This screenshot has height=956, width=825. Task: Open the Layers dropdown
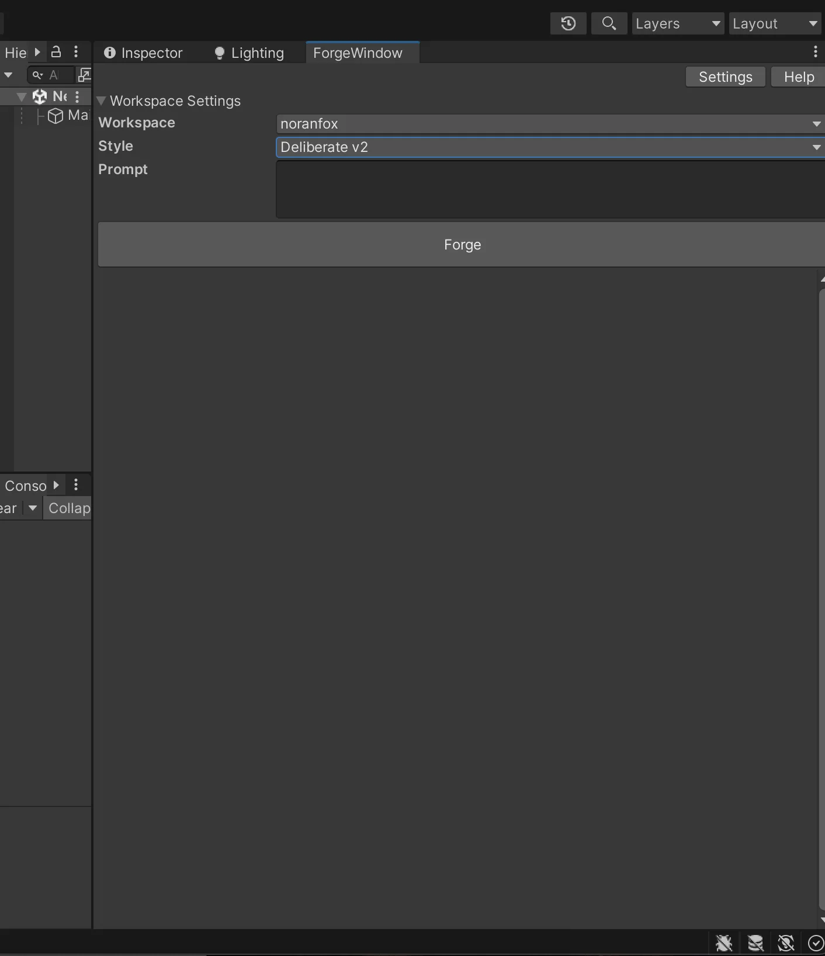coord(678,23)
